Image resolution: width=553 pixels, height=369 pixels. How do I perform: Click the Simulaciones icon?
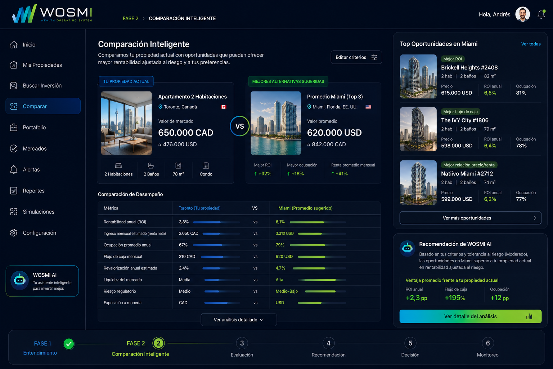tap(14, 212)
